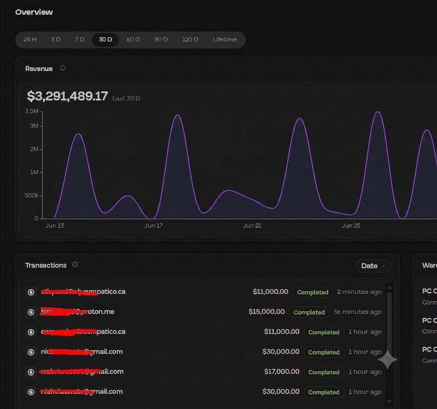Click coin icon of the $17,000.00 transaction
437x409 pixels.
[31, 372]
